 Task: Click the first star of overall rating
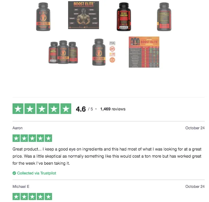pyautogui.click(x=18, y=109)
